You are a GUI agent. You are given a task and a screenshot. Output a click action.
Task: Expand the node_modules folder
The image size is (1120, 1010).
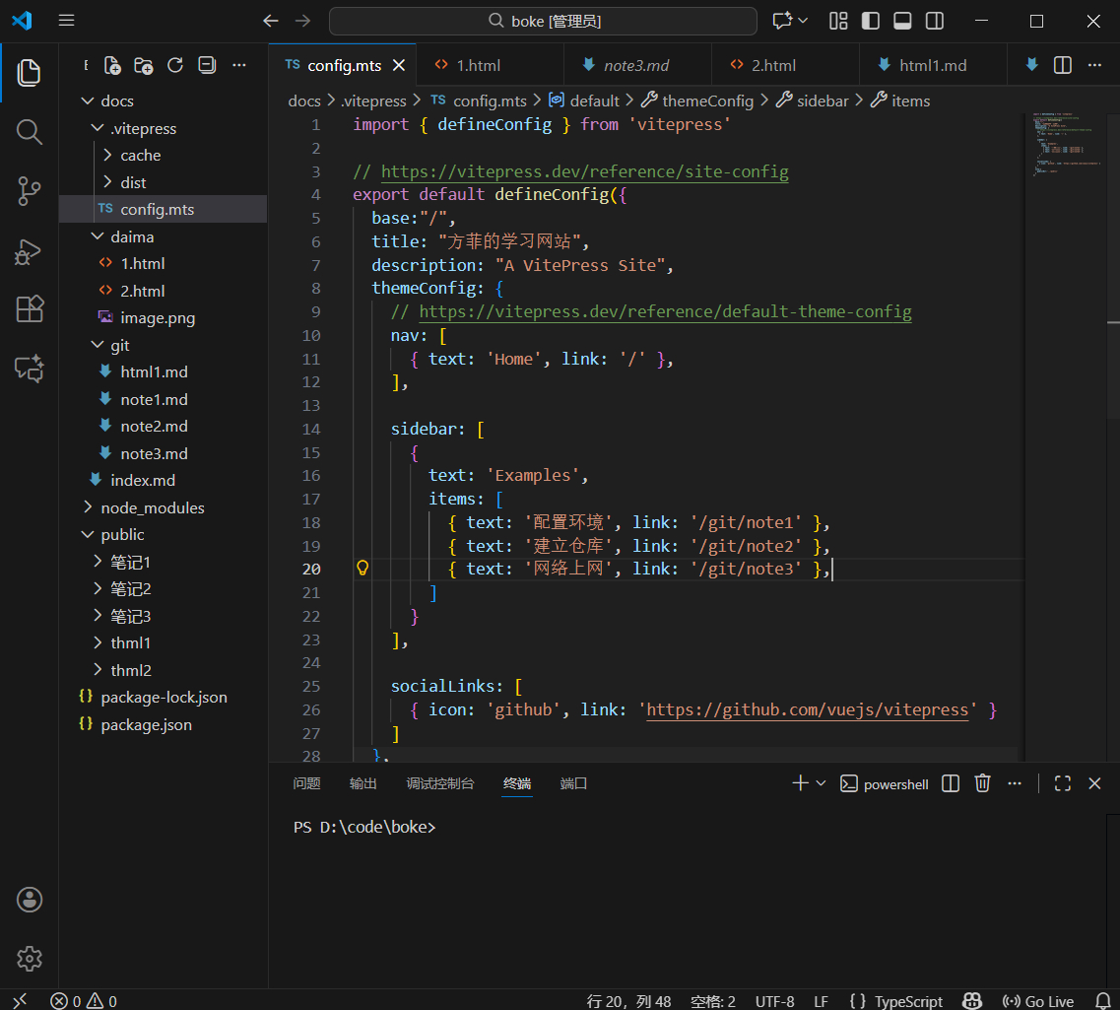click(x=152, y=507)
